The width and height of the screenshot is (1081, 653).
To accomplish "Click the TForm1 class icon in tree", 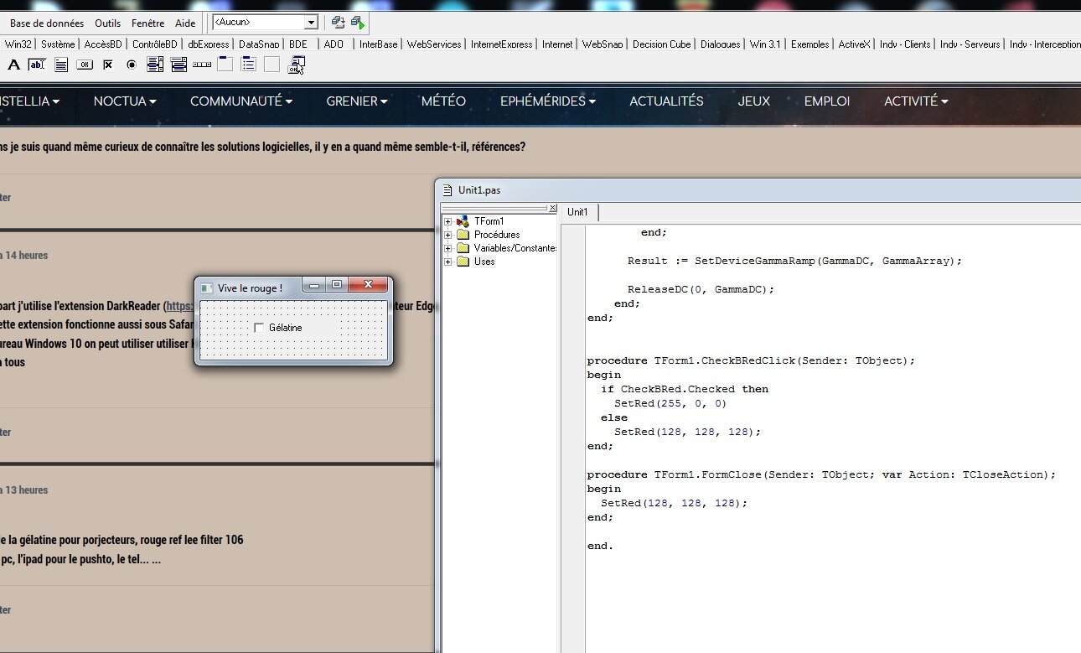I will [x=463, y=221].
